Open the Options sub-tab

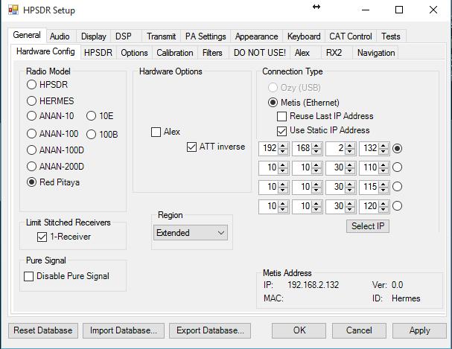tap(134, 53)
